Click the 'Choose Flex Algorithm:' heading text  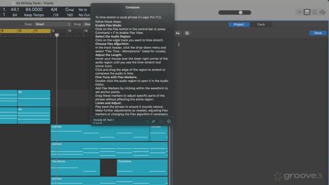[112, 44]
